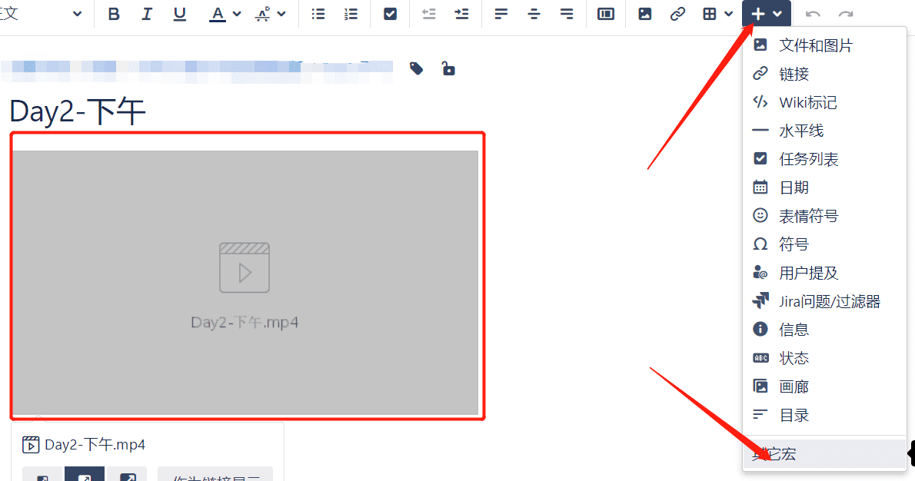The width and height of the screenshot is (915, 481).
Task: Select 文件和图片 from the insert menu
Action: (x=815, y=45)
